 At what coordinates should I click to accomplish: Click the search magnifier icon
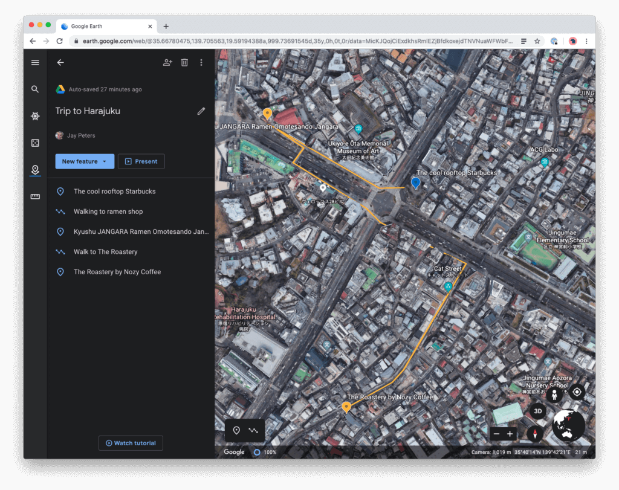coord(35,89)
